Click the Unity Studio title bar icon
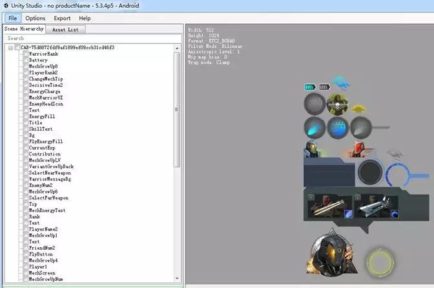434x288 pixels. [6, 5]
